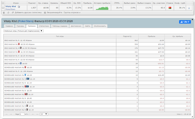Close the Vitaly Khd details panel
Screen dimensions: 195x119
(192, 19)
